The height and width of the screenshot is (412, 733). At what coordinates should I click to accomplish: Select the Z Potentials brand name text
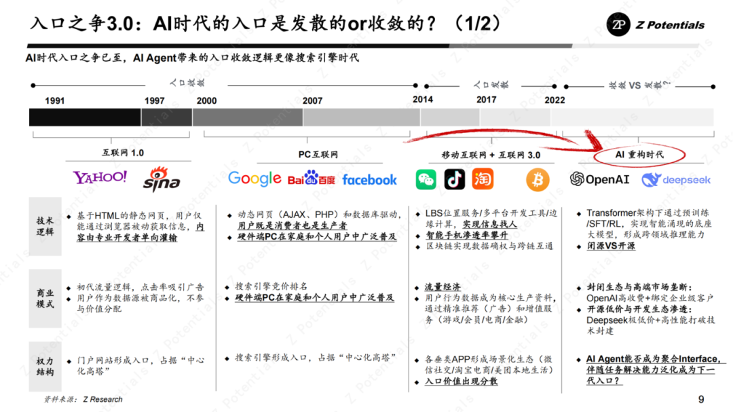coord(670,25)
